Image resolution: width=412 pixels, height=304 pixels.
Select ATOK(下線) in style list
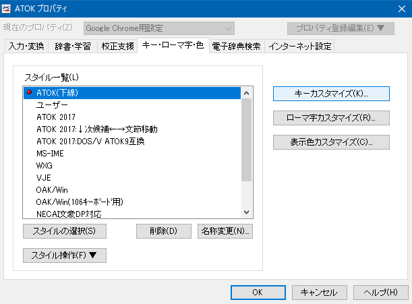[x=132, y=93]
